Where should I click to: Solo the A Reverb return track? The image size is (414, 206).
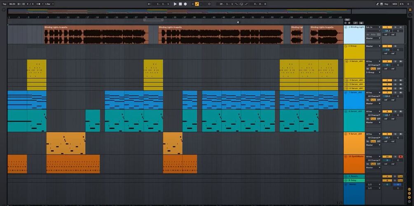[x=395, y=176]
